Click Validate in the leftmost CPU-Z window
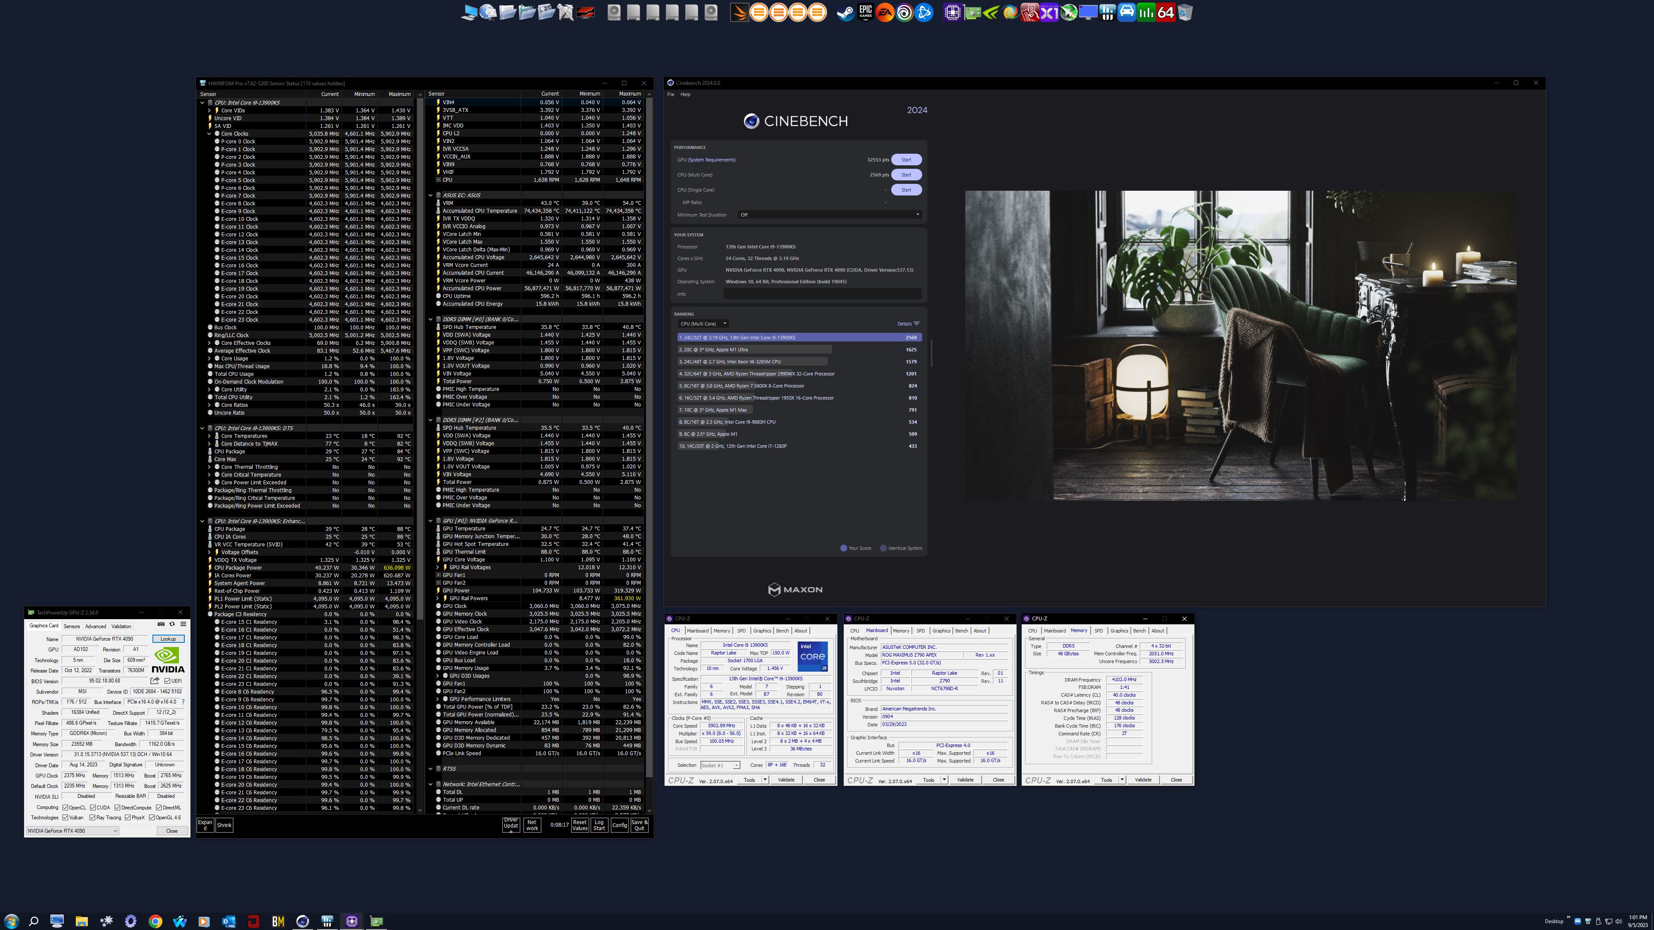 (x=786, y=780)
